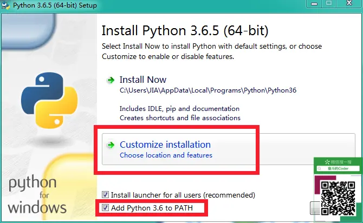This screenshot has height=223, width=363.
Task: Uncheck the "Add Python 3.6 to PATH" checkbox
Action: tap(106, 207)
